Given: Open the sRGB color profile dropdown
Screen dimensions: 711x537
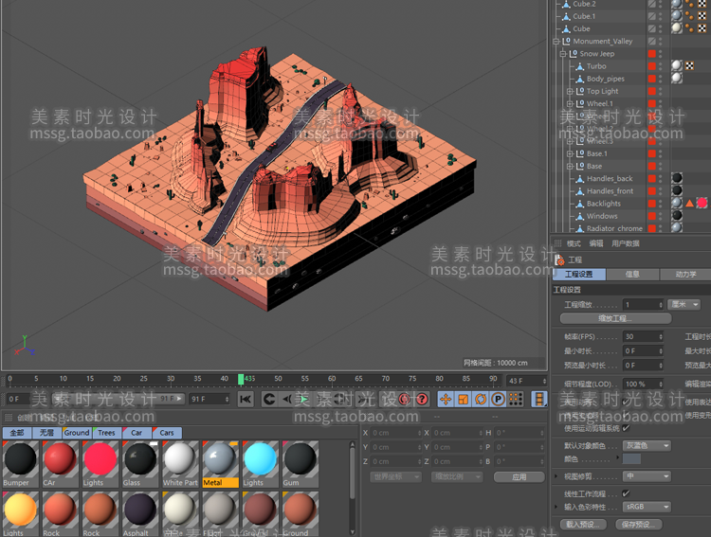Looking at the screenshot, I should [647, 507].
